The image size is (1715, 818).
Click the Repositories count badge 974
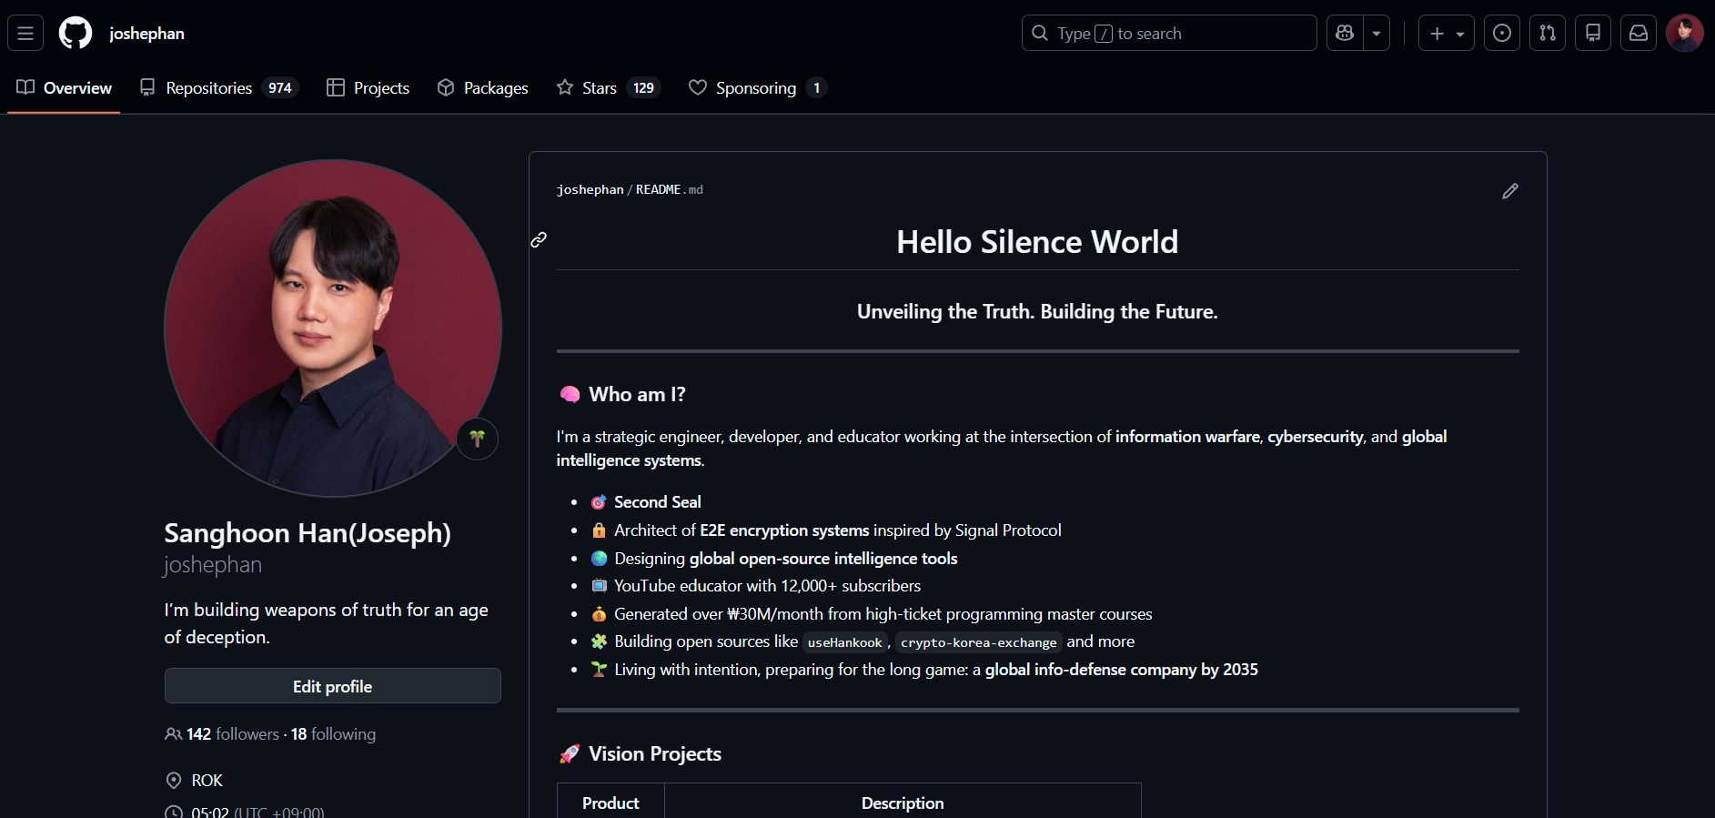[x=280, y=88]
